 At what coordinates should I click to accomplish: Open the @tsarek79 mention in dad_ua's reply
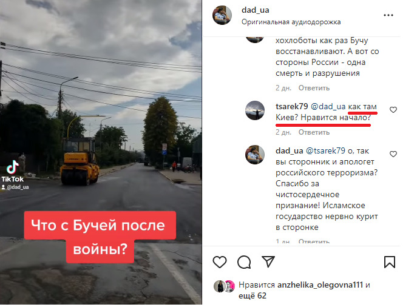click(325, 151)
